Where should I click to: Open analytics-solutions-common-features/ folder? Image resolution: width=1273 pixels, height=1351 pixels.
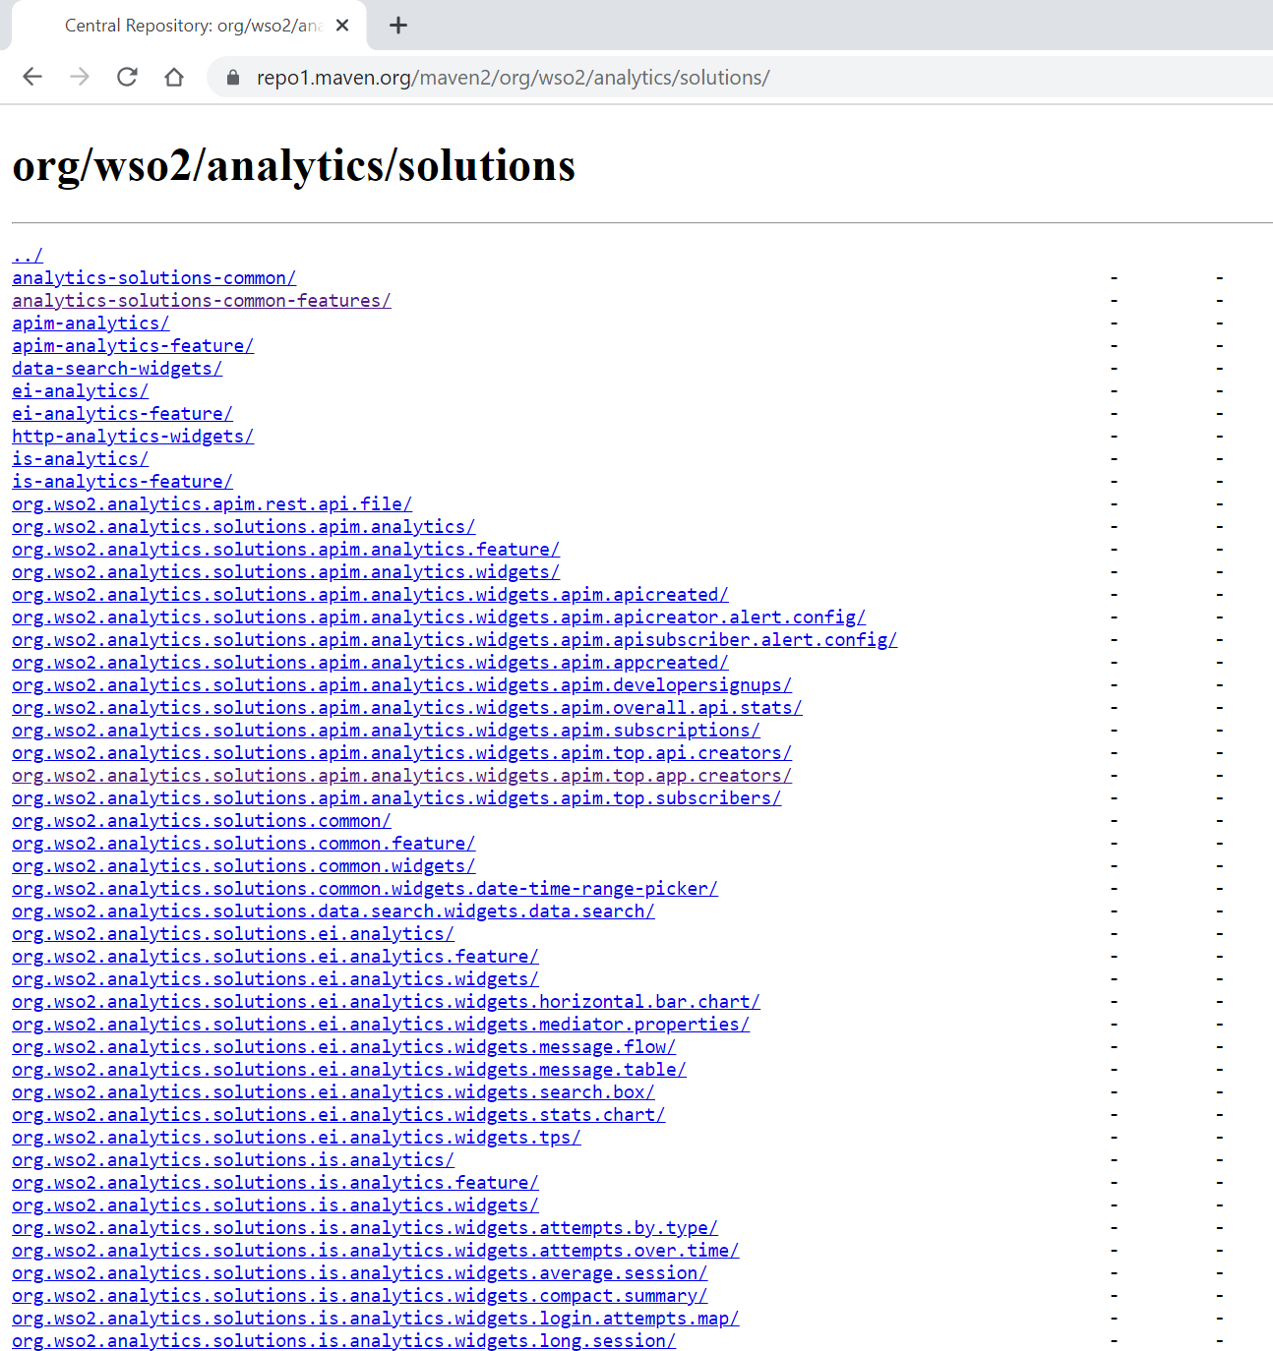click(202, 301)
